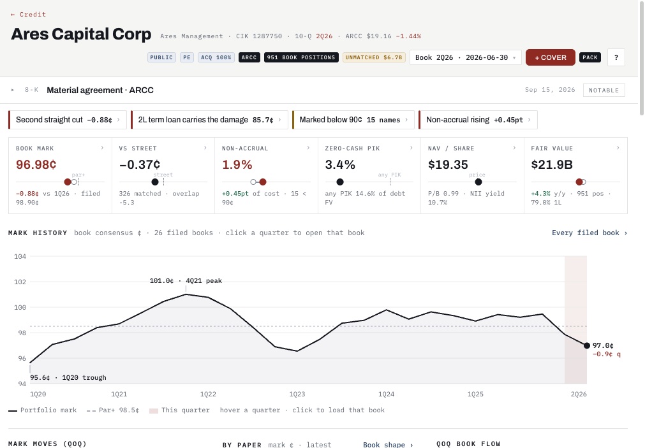This screenshot has height=448, width=645.
Task: Go back via the Credit link
Action: (x=28, y=15)
